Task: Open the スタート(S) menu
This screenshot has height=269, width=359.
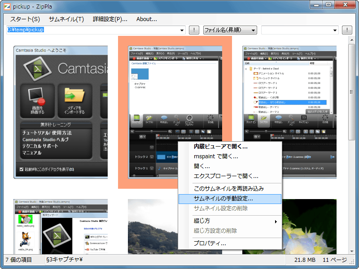Action: [25, 19]
